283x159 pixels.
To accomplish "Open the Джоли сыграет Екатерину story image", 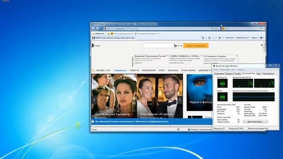I will [114, 96].
